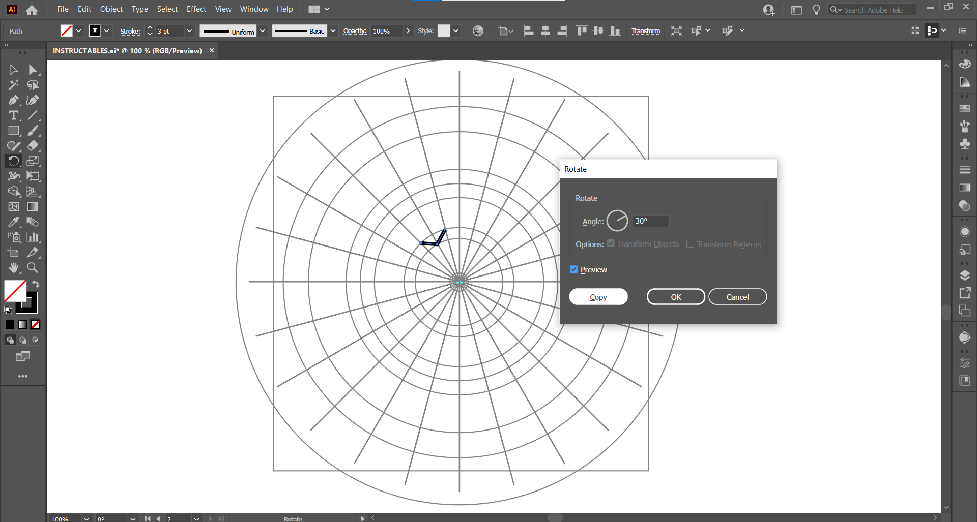Image resolution: width=977 pixels, height=522 pixels.
Task: Select the Type tool
Action: click(x=13, y=115)
